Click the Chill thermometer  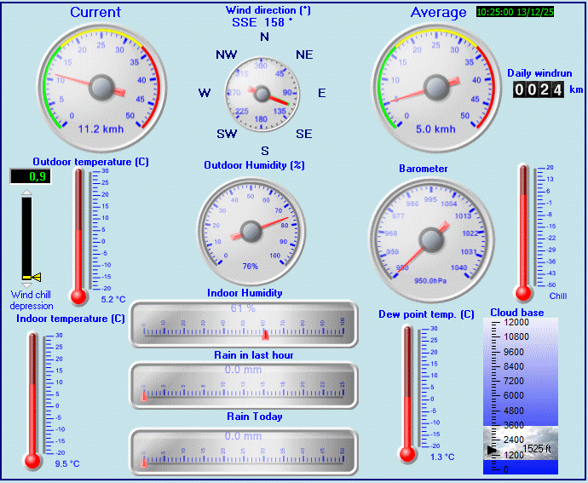pos(523,232)
